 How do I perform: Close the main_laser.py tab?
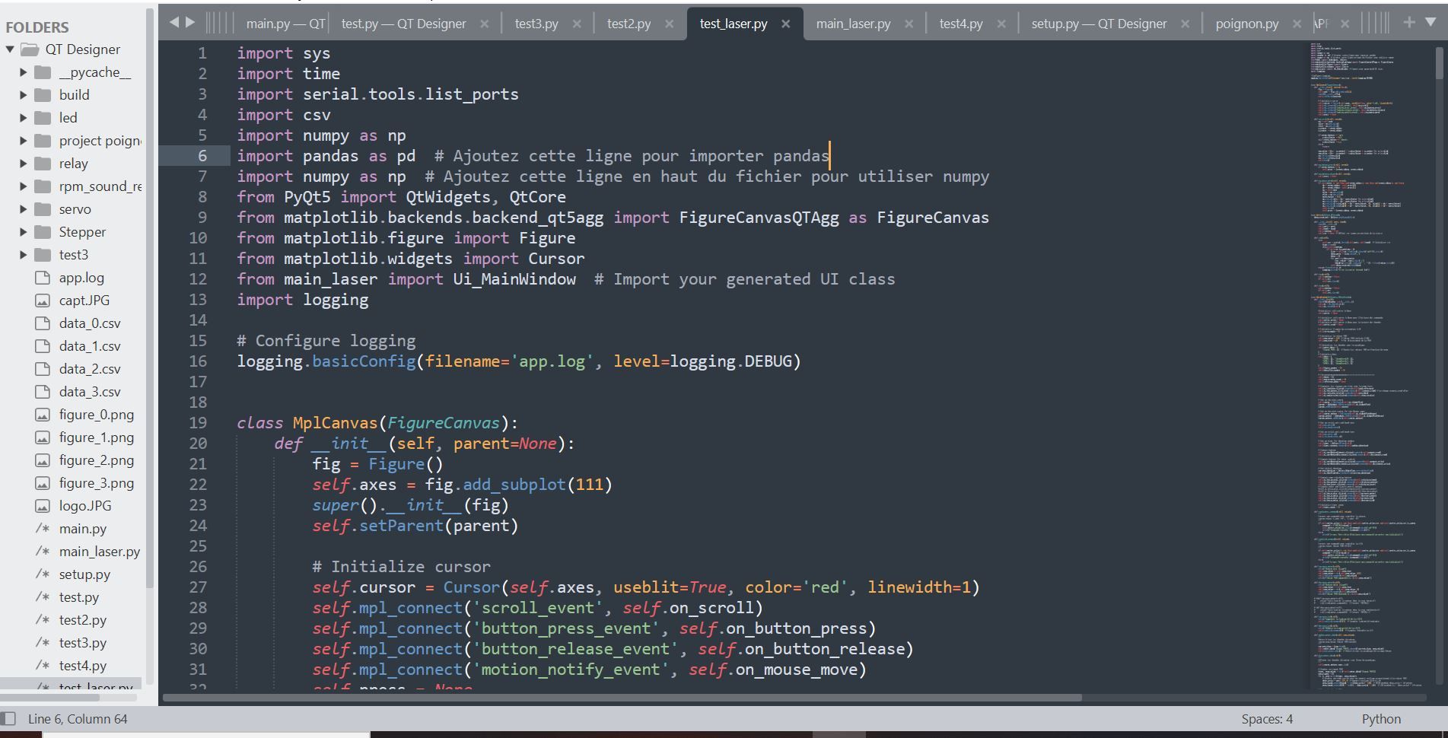(909, 24)
